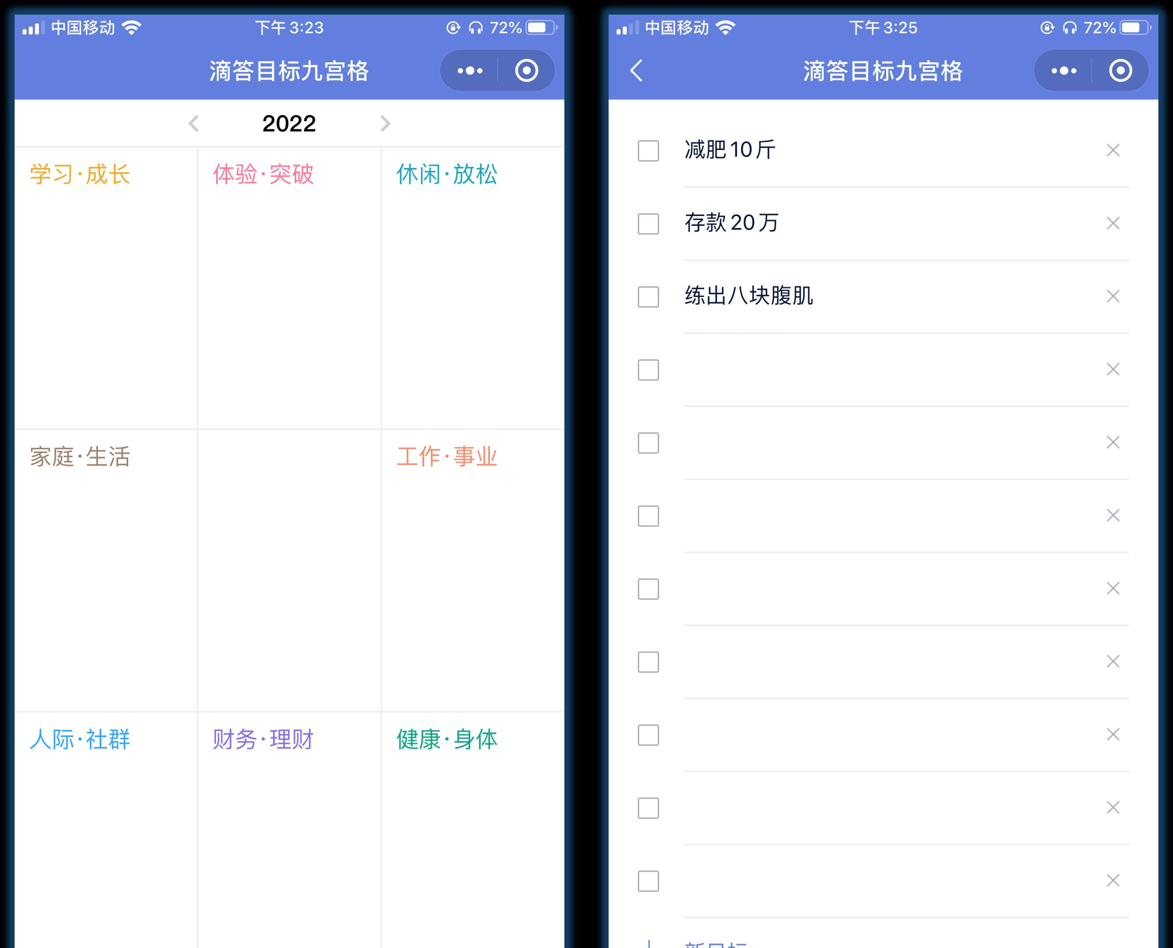The height and width of the screenshot is (948, 1173).
Task: Open the more options dots in right screen
Action: click(1063, 70)
